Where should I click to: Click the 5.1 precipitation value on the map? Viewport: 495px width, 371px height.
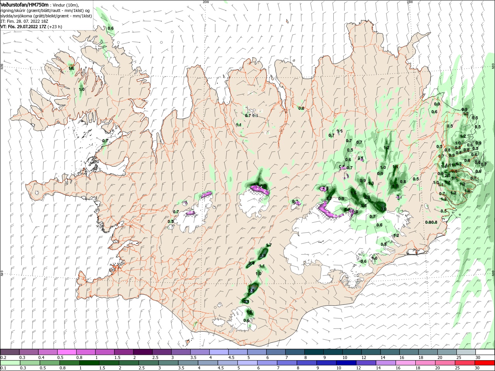[x=246, y=301]
